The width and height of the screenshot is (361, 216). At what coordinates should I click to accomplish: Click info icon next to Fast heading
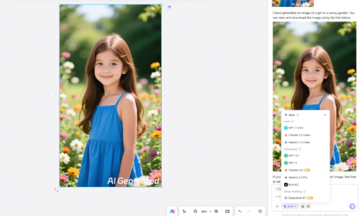click(292, 121)
